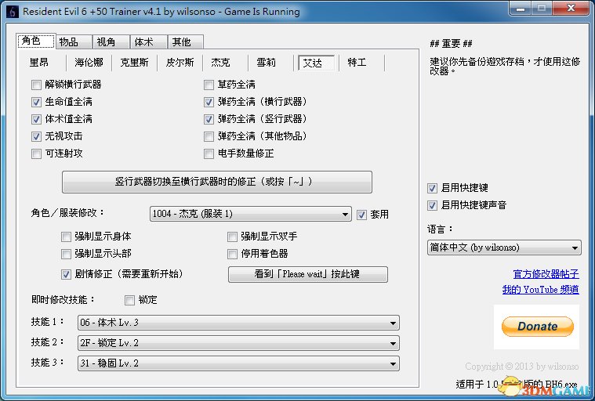The width and height of the screenshot is (595, 401).
Task: Enable 解锁横行武器 checkbox
Action: click(36, 85)
